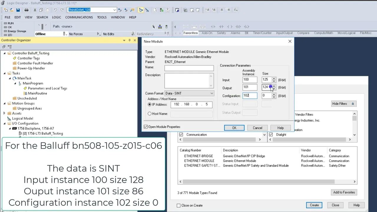Insert a Rung instruction icon
Screen dimensions: 377x212
click(186, 27)
